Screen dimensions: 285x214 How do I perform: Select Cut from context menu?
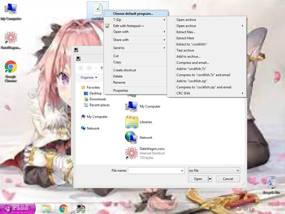136,56
